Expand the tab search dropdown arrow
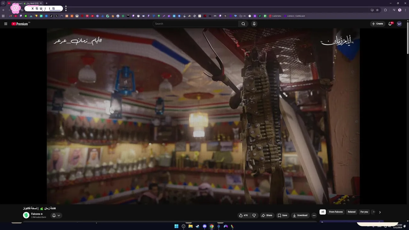The image size is (409, 230). click(3, 3)
